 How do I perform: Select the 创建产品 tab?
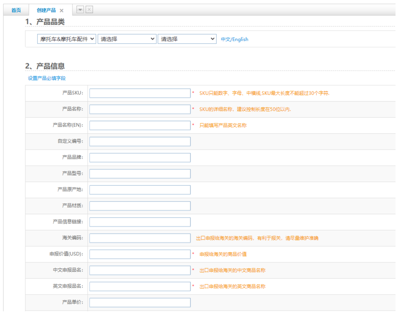pos(46,10)
